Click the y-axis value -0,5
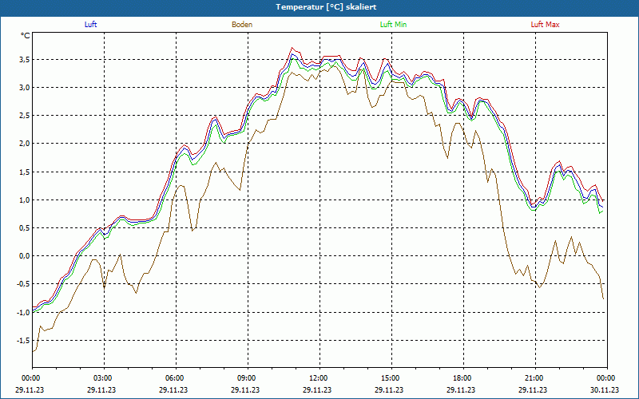 24,284
